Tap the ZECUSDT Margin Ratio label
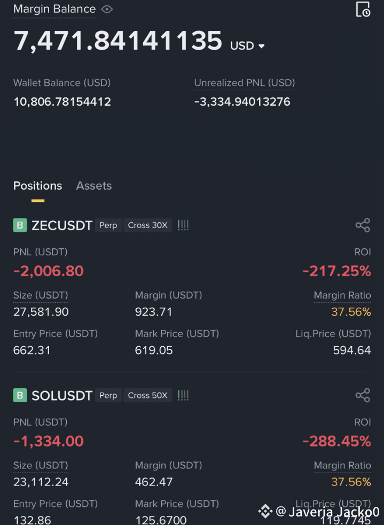 [342, 295]
